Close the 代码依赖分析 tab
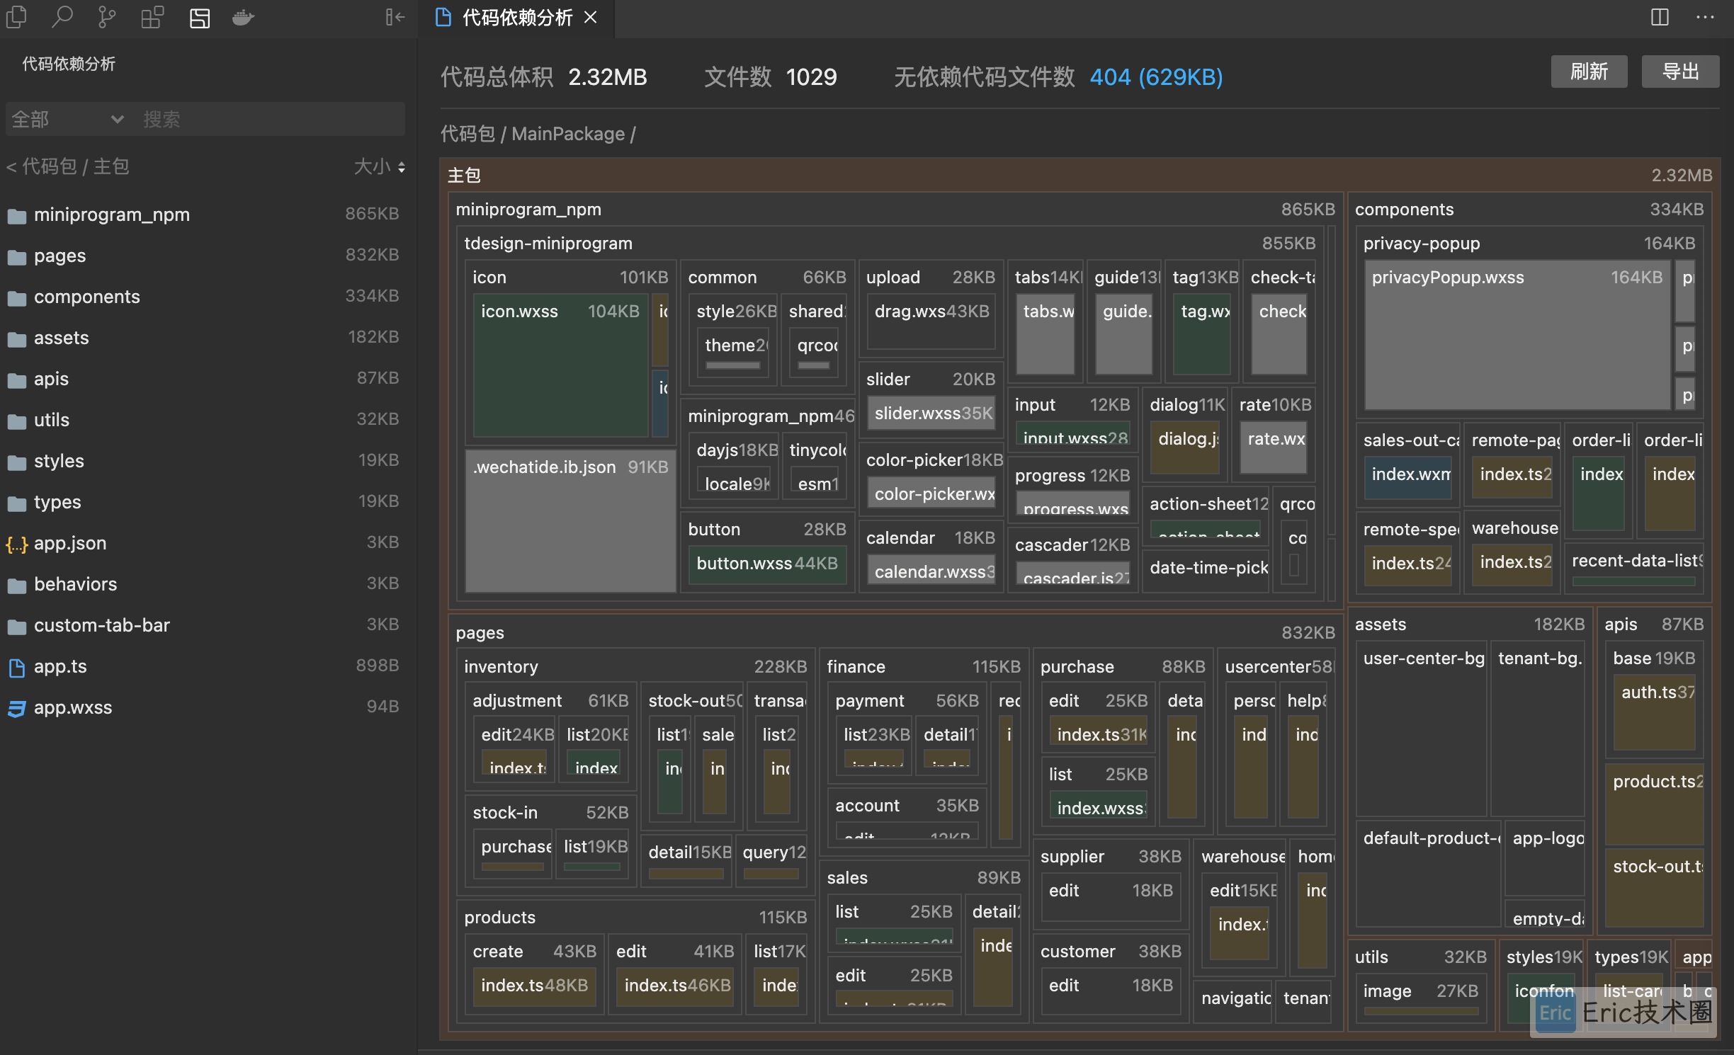Screen dimensions: 1734x1055 [x=591, y=17]
